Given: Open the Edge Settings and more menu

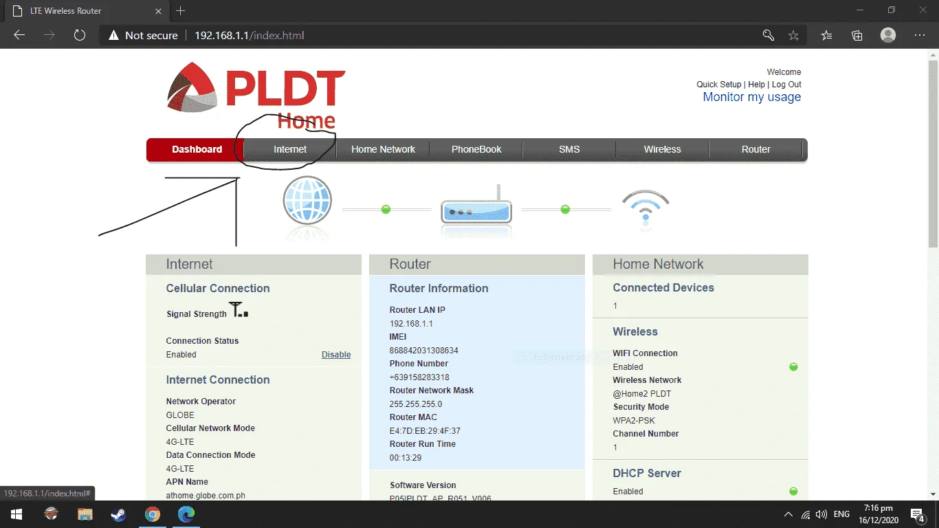Looking at the screenshot, I should coord(920,35).
